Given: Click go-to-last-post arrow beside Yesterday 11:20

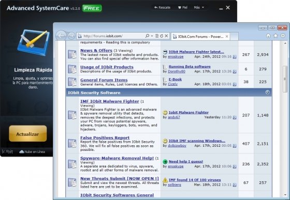Looking at the screenshot, I should 235,117.
